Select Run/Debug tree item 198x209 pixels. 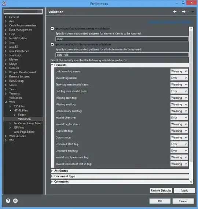(x=16, y=81)
